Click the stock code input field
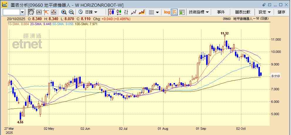This screenshot has height=135, width=291. tap(11, 12)
